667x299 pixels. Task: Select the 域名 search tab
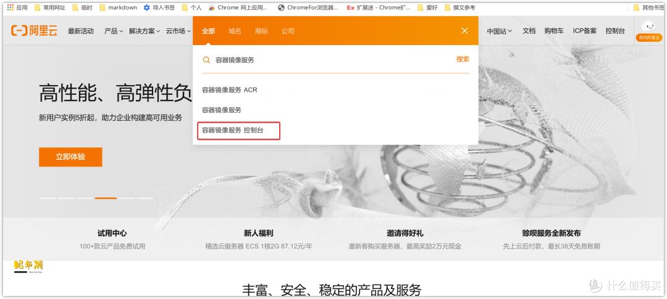pyautogui.click(x=235, y=31)
